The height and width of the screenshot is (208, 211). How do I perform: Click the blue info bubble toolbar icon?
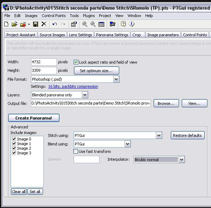(x=131, y=24)
